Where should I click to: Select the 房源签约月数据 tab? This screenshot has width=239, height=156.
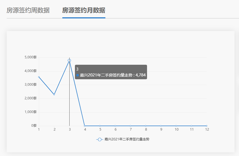click(84, 11)
